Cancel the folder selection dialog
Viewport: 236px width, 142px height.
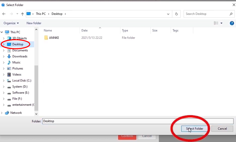[222, 129]
